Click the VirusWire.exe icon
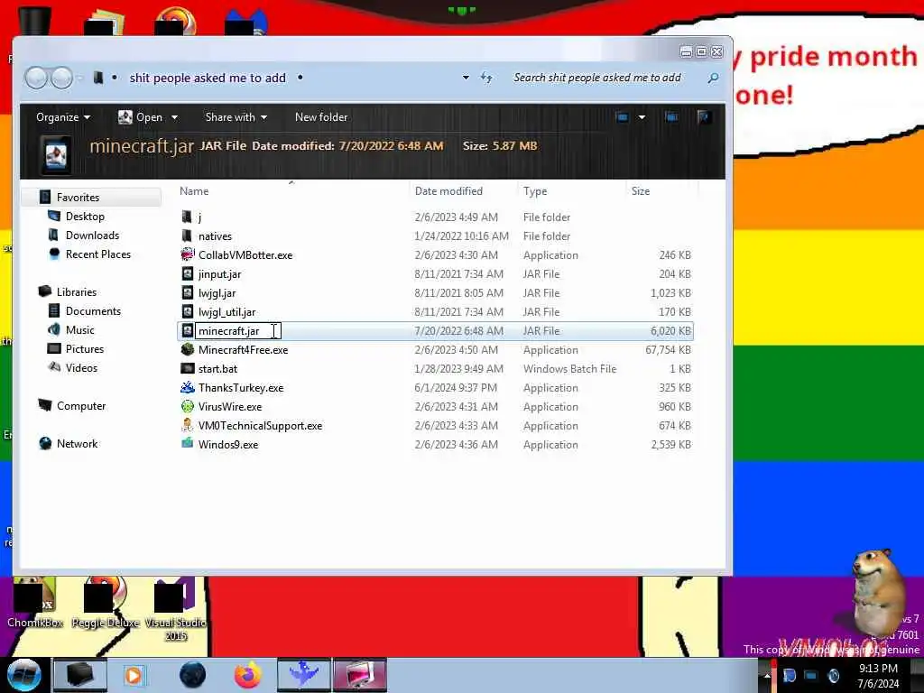The height and width of the screenshot is (693, 924). pos(188,406)
